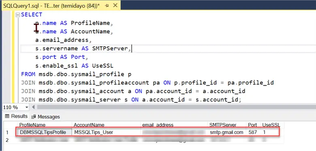Click a.email_address in the query
This screenshot has width=316, height=151.
pos(62,40)
